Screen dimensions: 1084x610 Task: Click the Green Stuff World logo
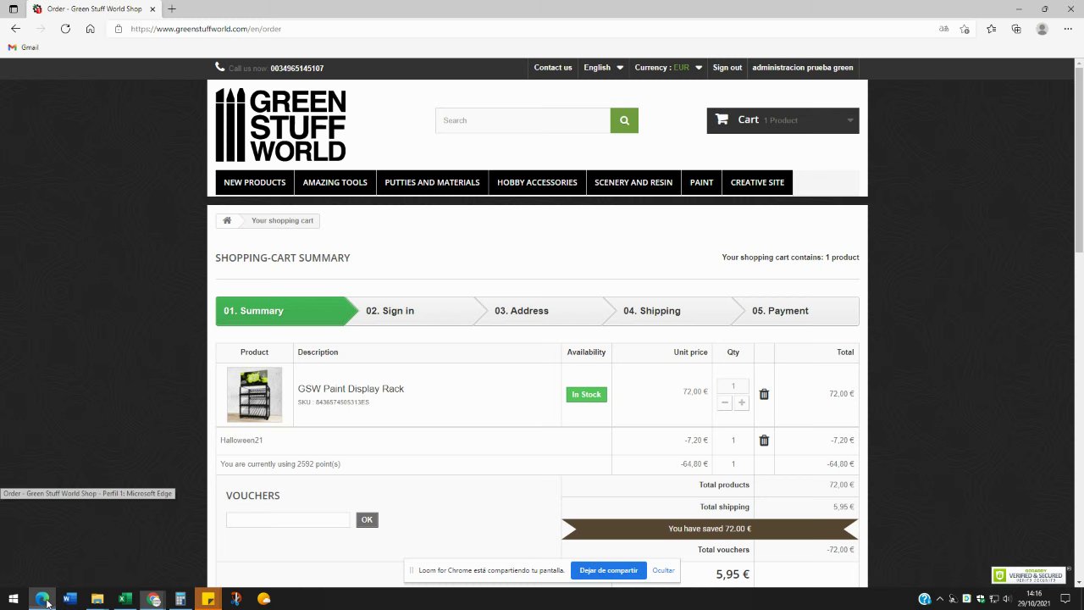280,125
